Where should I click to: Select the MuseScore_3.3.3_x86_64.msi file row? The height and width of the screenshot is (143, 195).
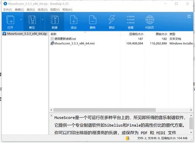121,43
